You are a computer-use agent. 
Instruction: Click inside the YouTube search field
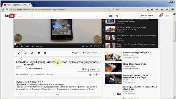[x=70, y=16]
